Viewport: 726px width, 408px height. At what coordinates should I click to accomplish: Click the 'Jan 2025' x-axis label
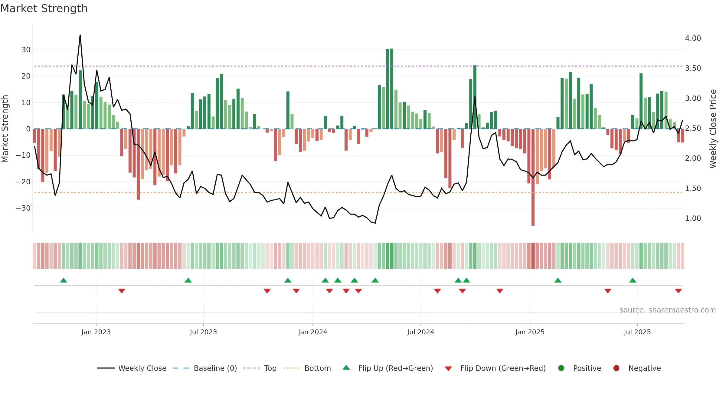530,332
